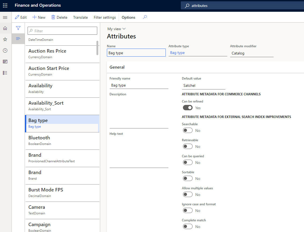304x232 pixels.
Task: Select Filter settings in the action bar
Action: click(x=105, y=17)
